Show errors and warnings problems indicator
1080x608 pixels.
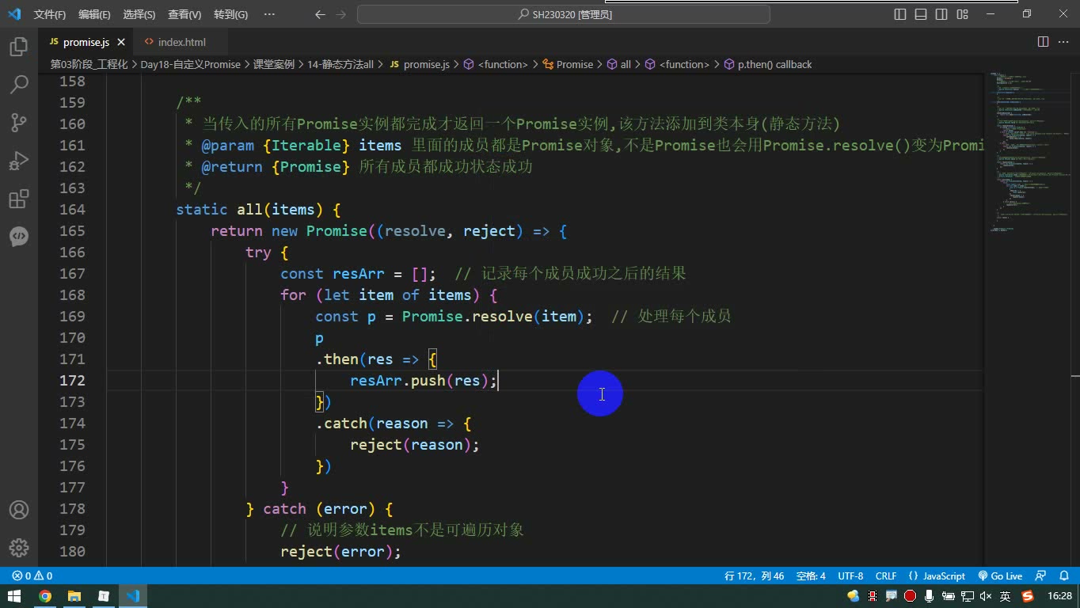pyautogui.click(x=32, y=576)
